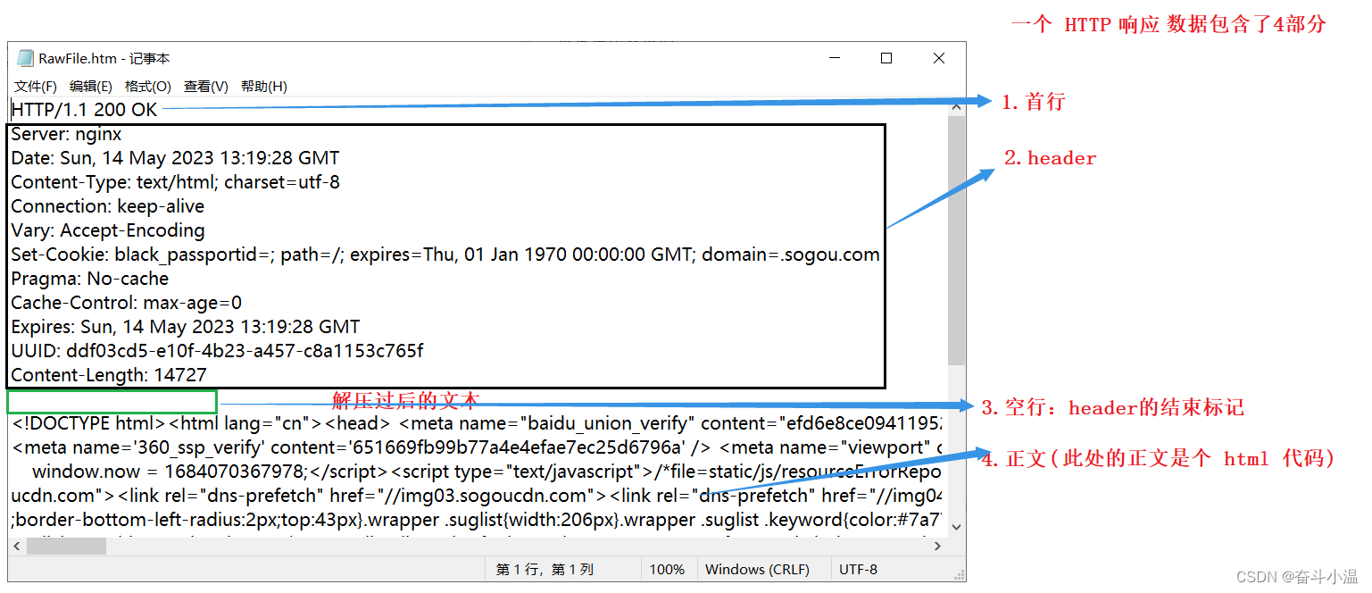Open the 编辑(E) menu
Image resolution: width=1372 pixels, height=593 pixels.
coord(91,87)
